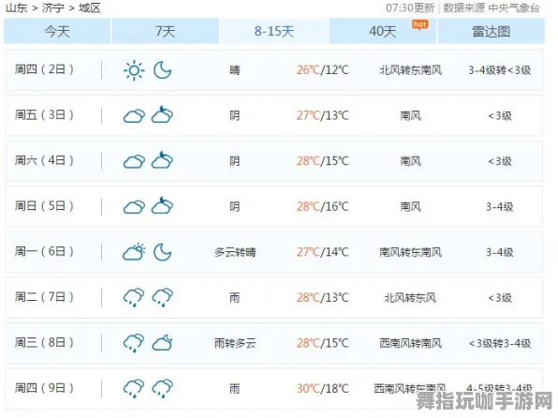Click the moon night icon for 周一 6日

point(163,252)
